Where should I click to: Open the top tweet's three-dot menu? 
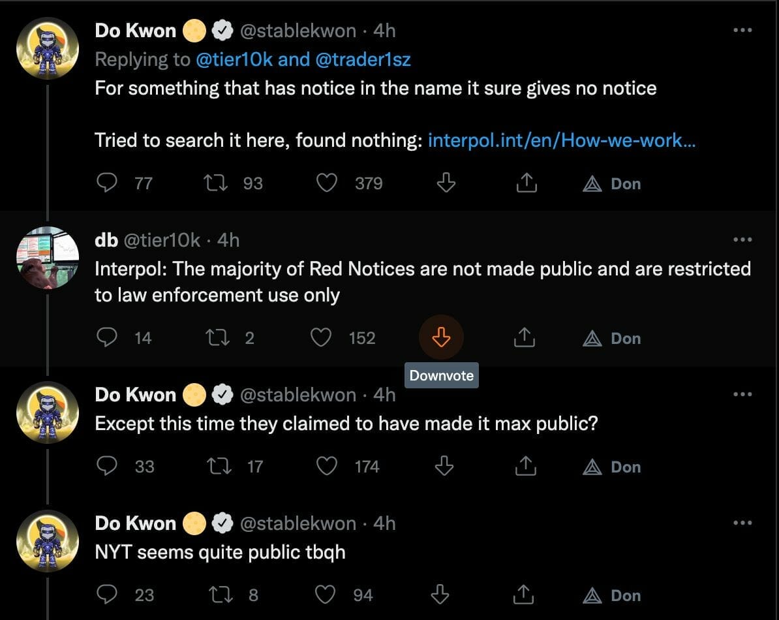[x=742, y=29]
